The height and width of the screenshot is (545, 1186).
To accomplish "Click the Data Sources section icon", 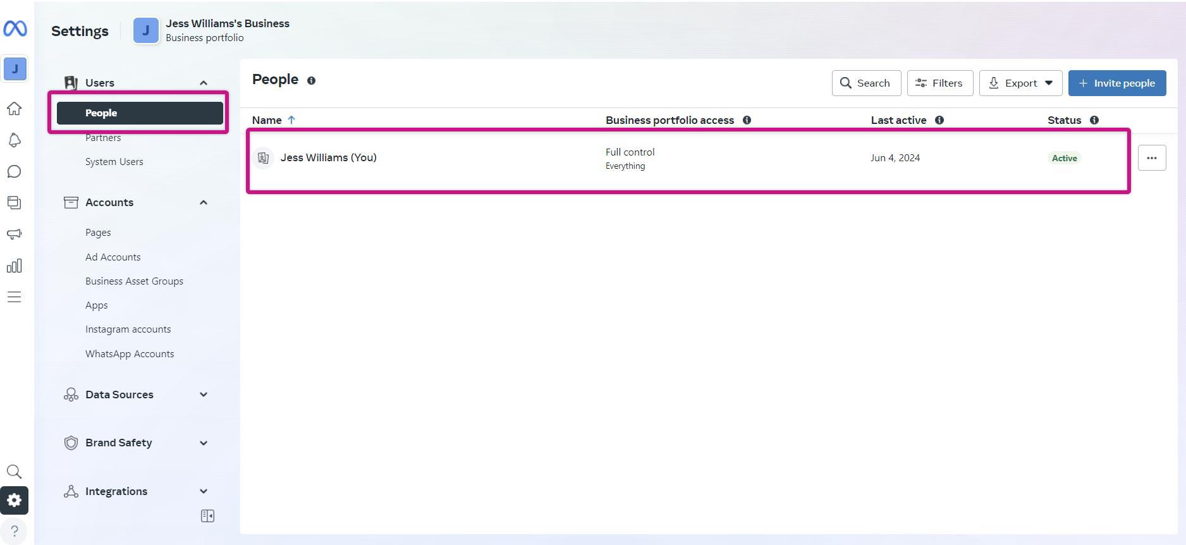I will [71, 395].
